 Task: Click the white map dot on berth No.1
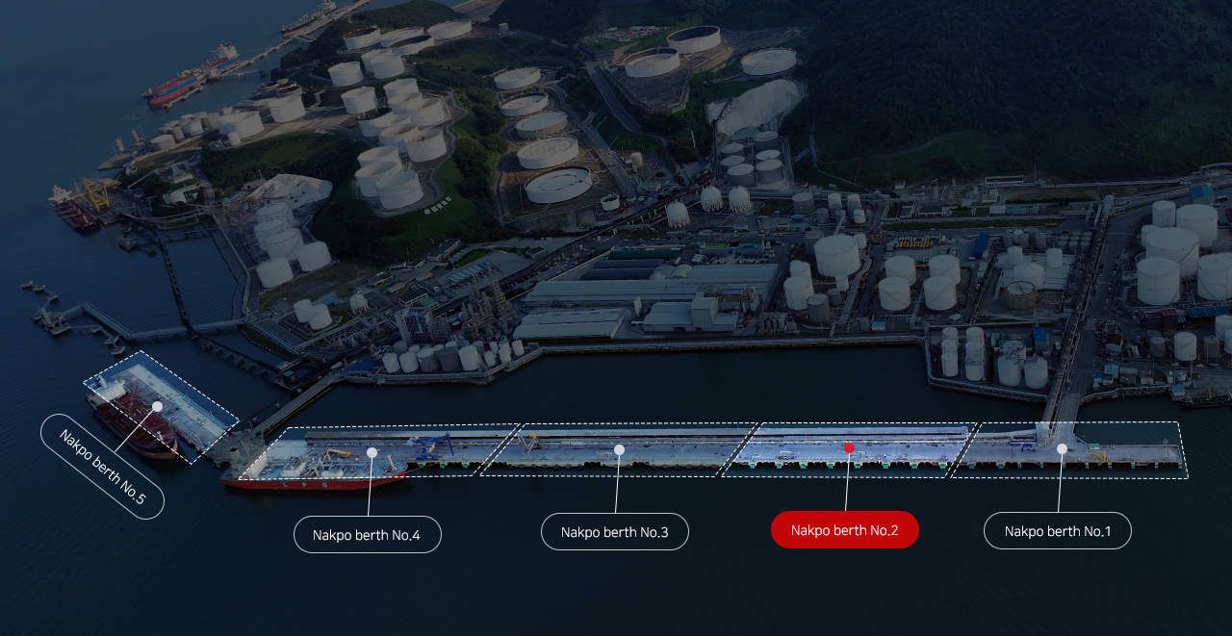1062,448
